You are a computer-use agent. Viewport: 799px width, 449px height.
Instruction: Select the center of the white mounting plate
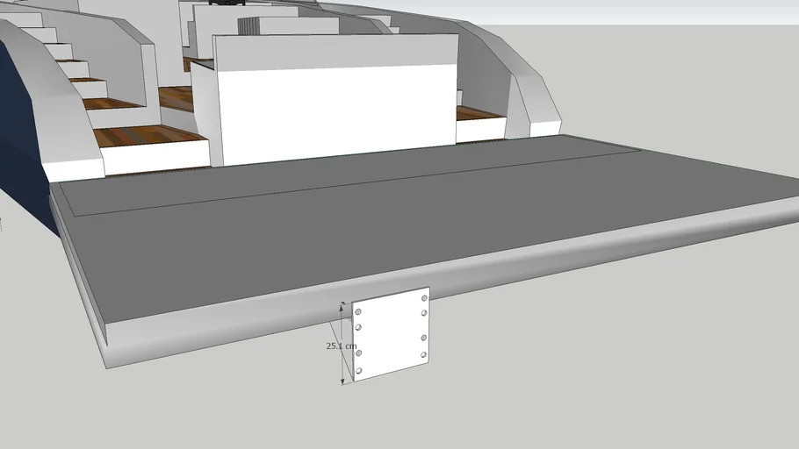point(391,334)
